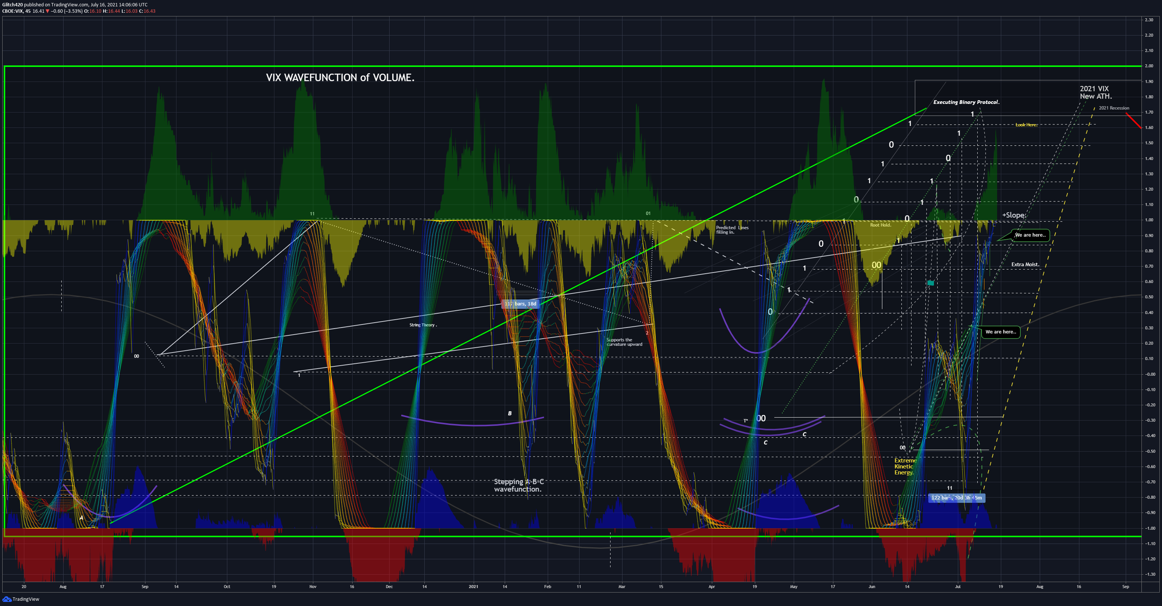1162x606 pixels.
Task: Click the 'String Theory .' label
Action: point(423,325)
